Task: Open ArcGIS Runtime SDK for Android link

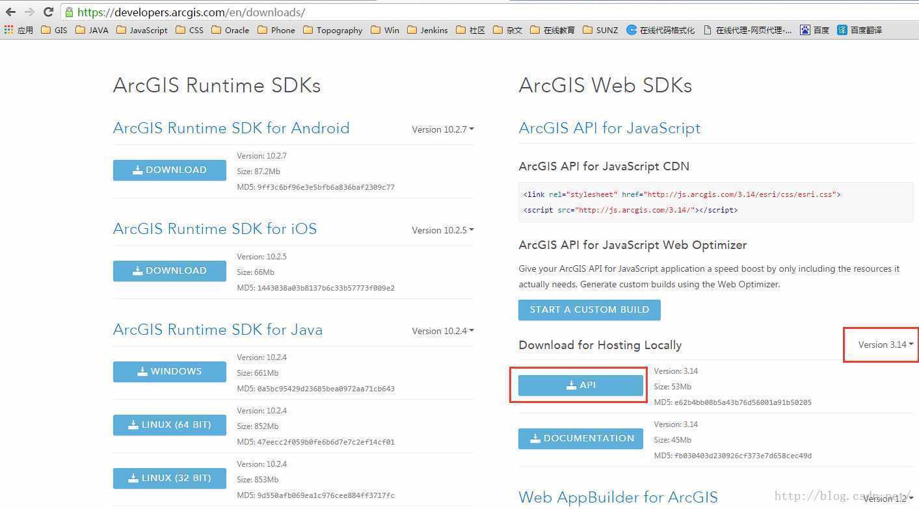Action: pos(232,128)
